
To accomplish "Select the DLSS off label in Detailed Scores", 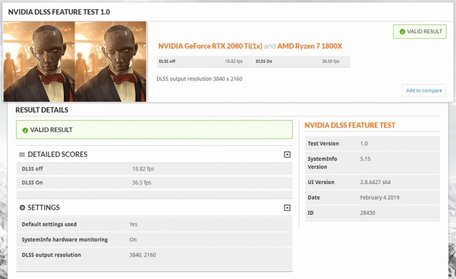I will click(32, 169).
